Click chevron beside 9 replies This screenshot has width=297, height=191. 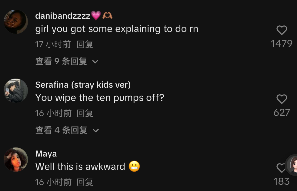click(x=95, y=62)
